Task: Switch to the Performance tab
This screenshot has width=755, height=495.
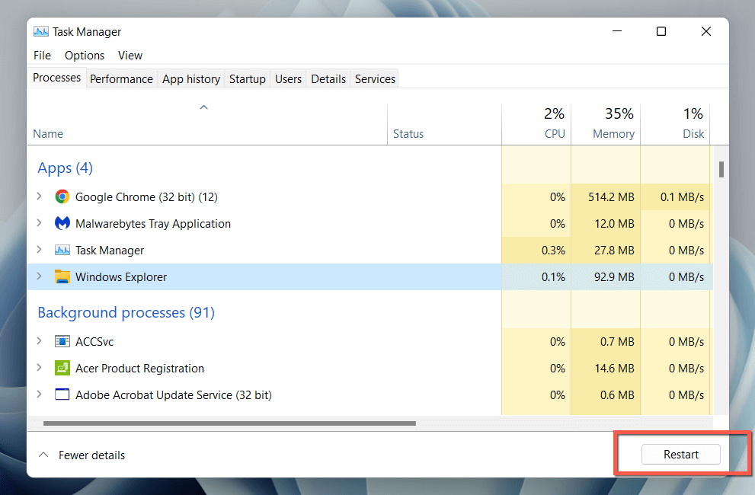Action: point(121,78)
